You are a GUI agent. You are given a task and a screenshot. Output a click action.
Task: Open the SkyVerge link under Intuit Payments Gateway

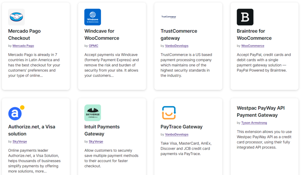coord(96,141)
